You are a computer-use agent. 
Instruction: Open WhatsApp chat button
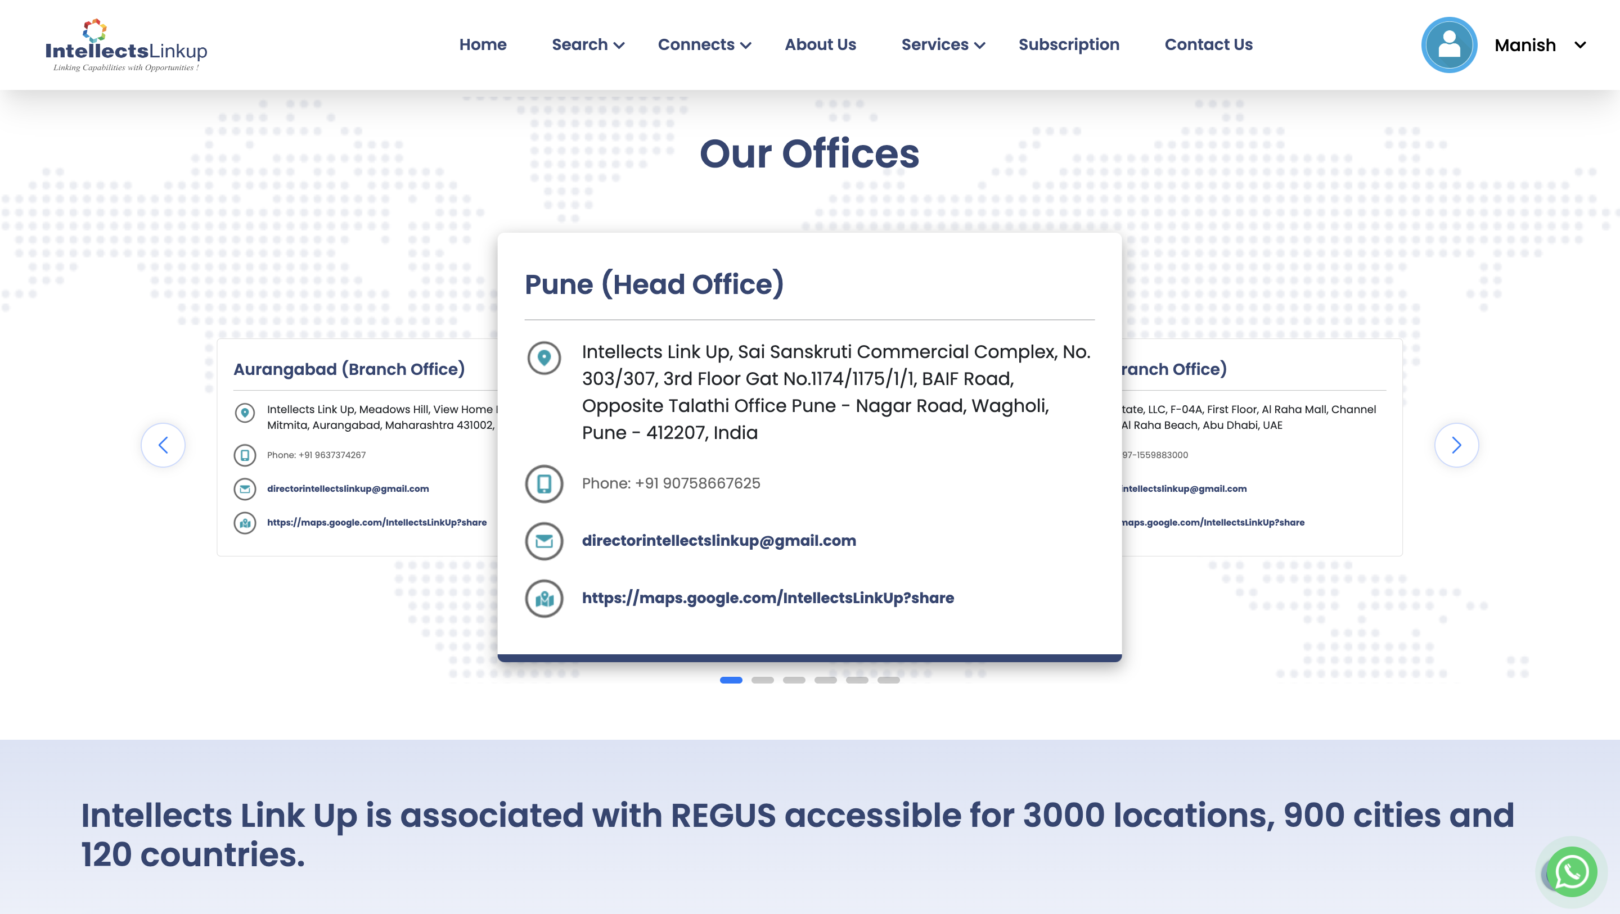[1571, 872]
